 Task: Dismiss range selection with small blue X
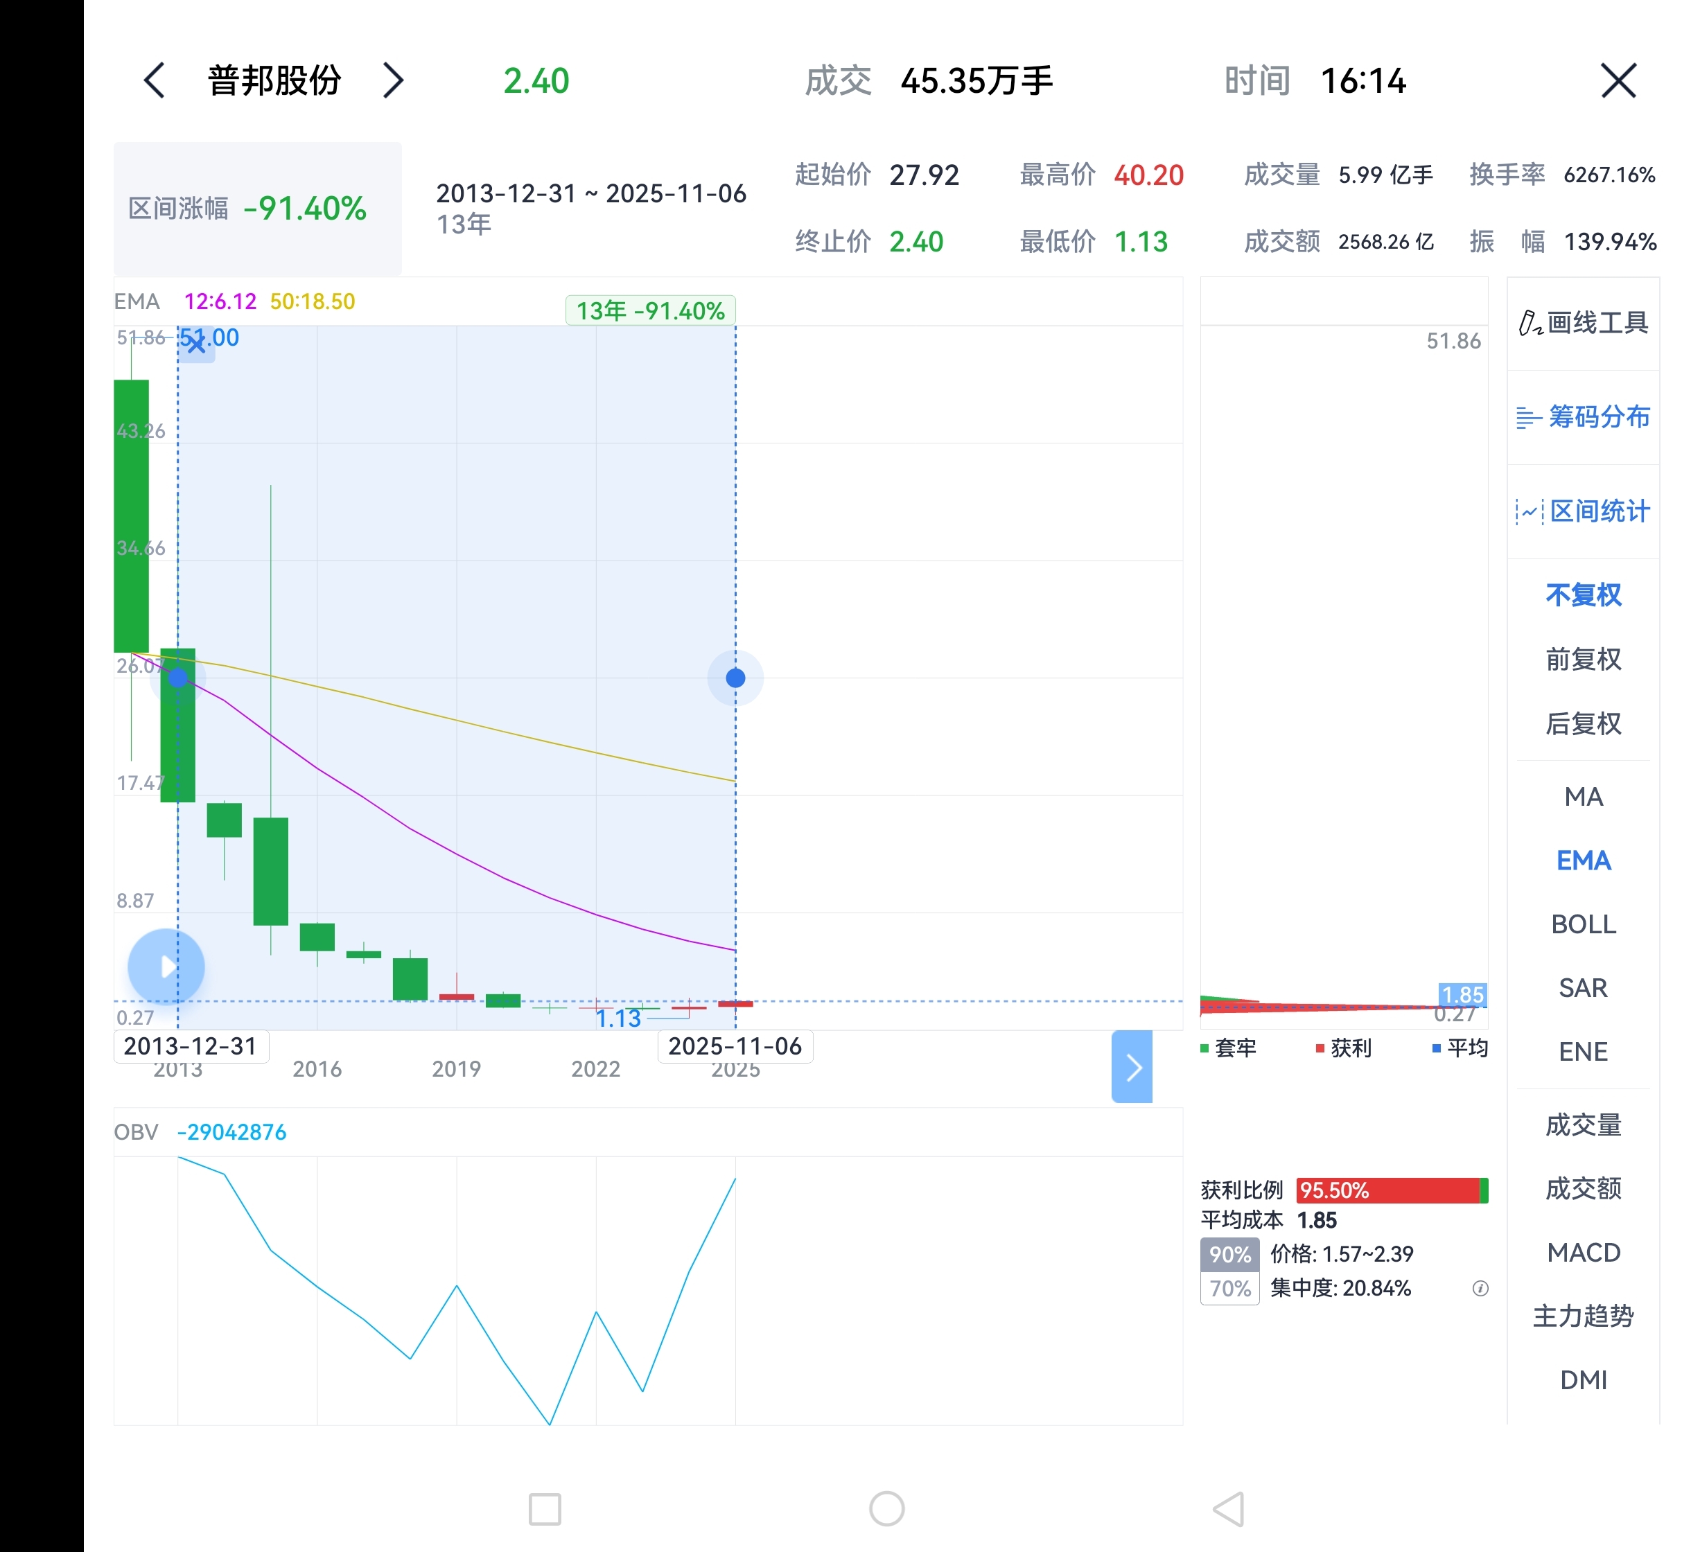[x=195, y=344]
